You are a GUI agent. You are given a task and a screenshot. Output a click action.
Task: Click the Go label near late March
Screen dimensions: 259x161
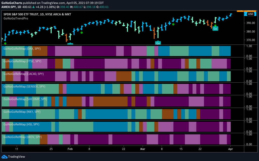coord(215,29)
